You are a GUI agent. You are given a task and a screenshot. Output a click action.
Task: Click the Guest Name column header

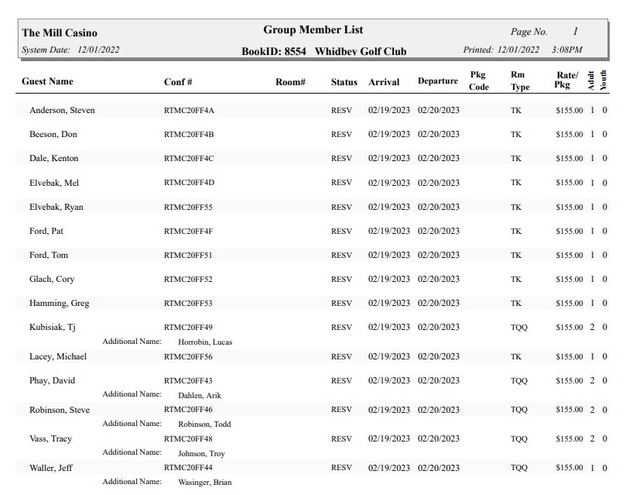tap(47, 81)
